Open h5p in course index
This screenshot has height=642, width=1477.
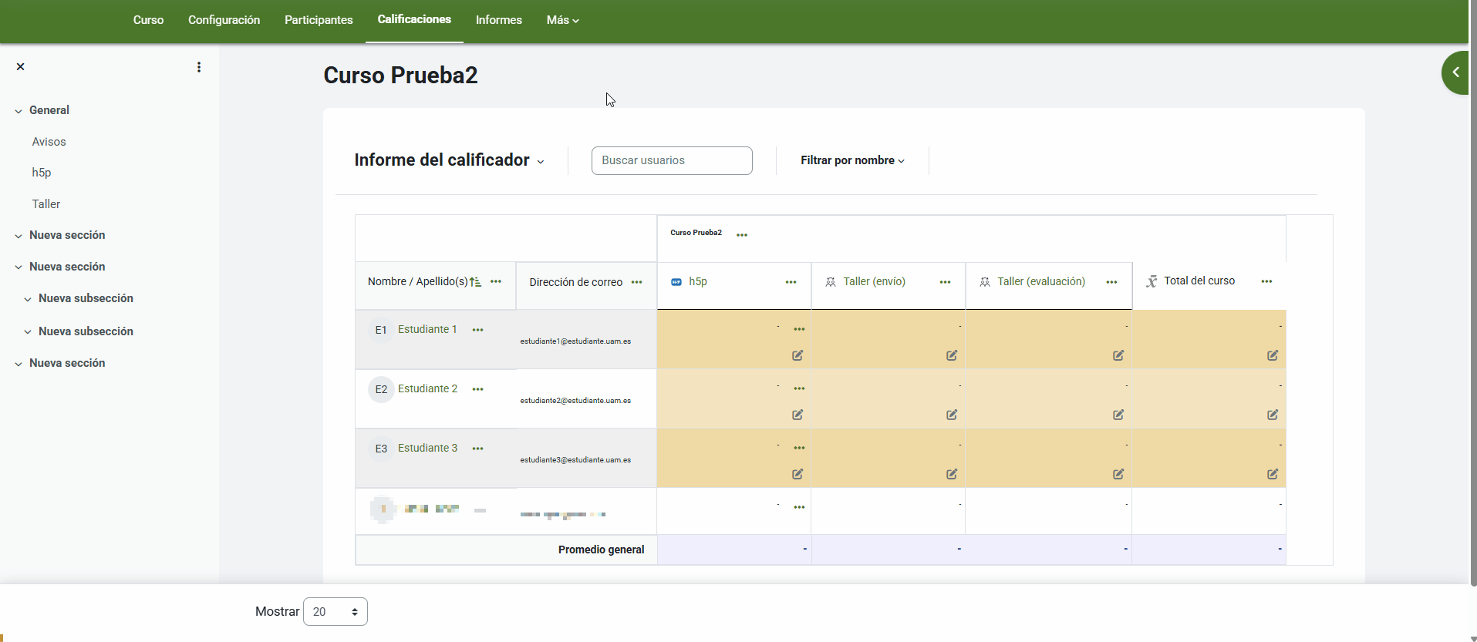pos(42,173)
